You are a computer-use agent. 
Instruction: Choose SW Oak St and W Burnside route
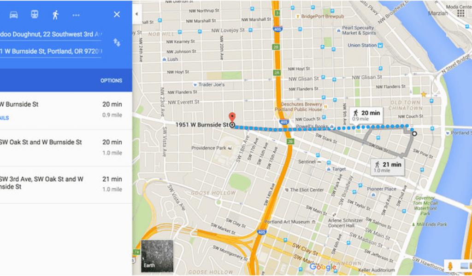click(x=66, y=148)
